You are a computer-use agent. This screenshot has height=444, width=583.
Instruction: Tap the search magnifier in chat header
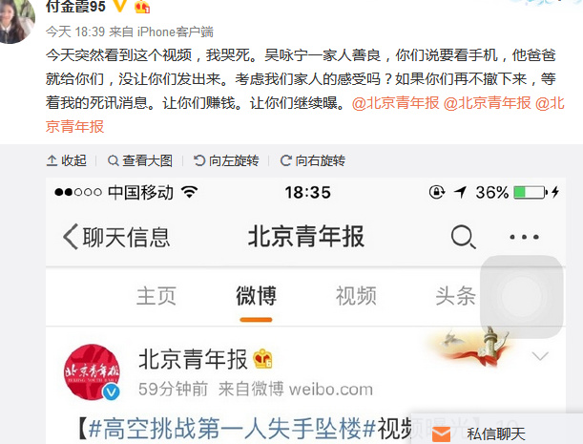pos(464,237)
